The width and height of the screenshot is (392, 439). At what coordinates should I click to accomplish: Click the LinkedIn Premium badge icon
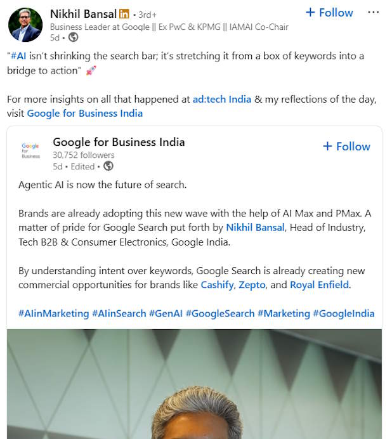(124, 14)
